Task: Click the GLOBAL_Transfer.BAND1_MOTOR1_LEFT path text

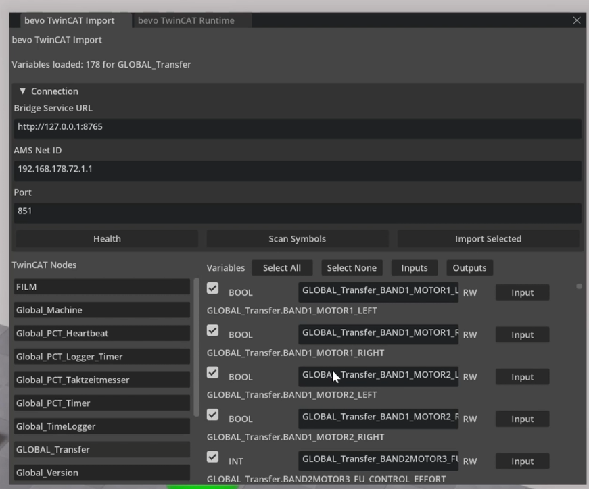Action: pyautogui.click(x=292, y=311)
